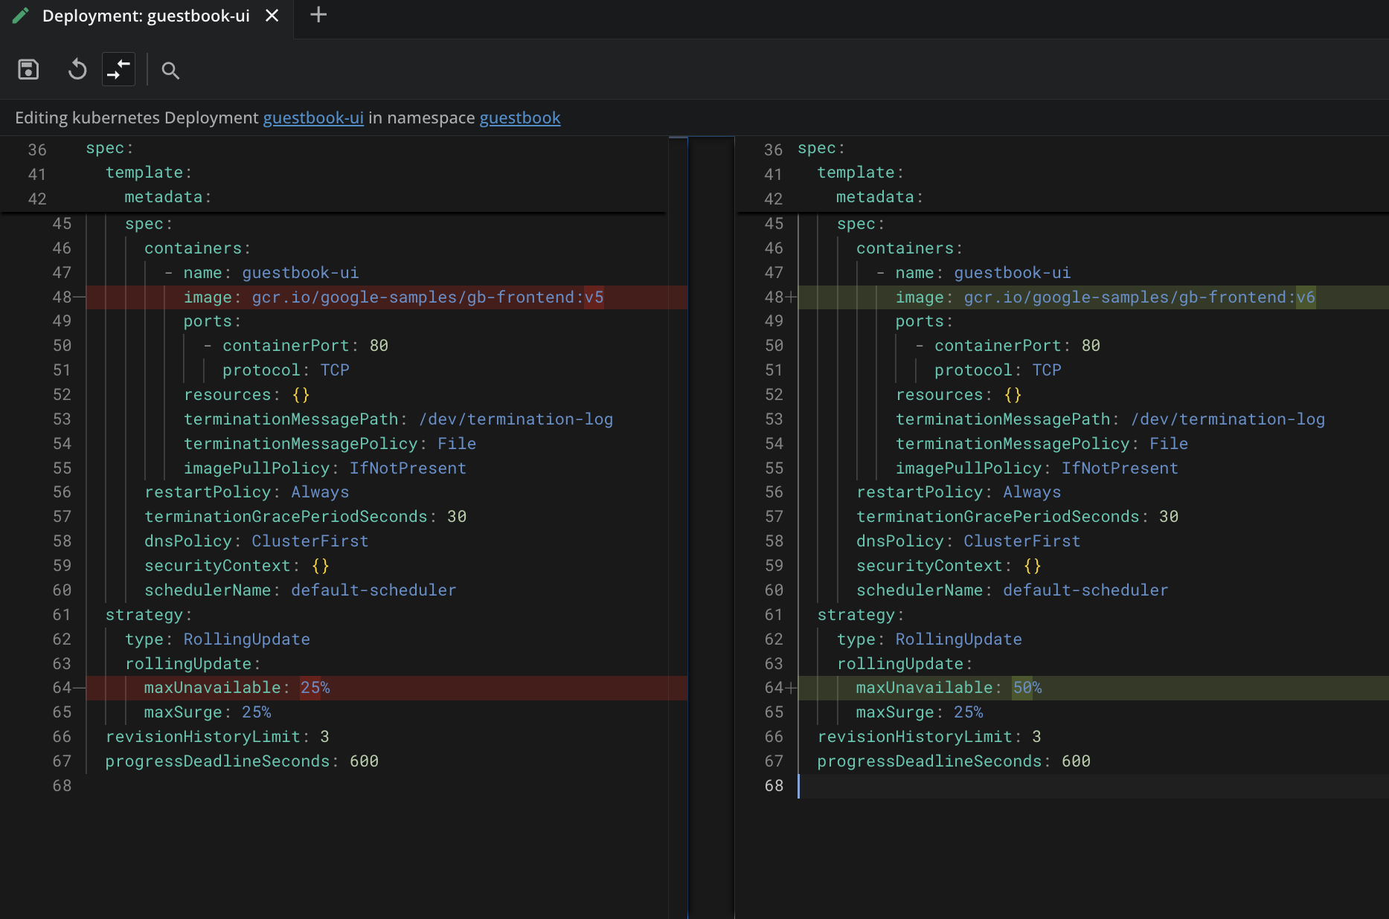Click '/dev/termination-log' path in right pane

[1228, 419]
